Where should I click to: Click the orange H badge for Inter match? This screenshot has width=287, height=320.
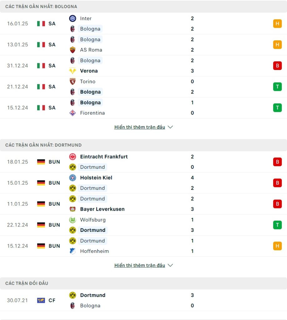(277, 23)
